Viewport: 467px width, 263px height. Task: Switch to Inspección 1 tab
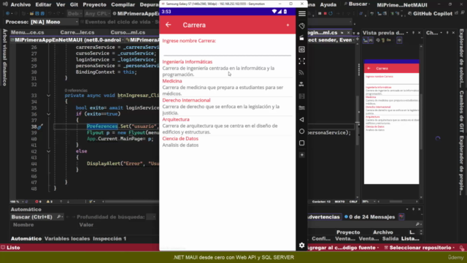point(109,239)
